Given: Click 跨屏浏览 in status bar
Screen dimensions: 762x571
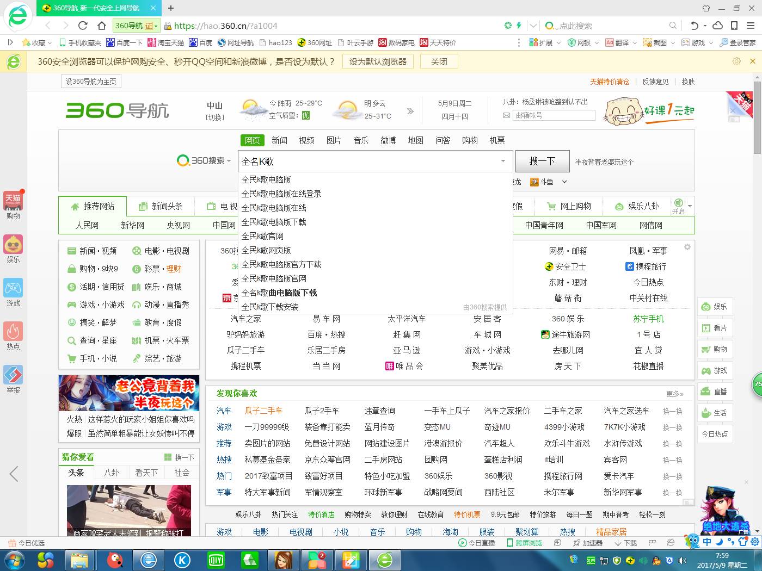Looking at the screenshot, I should pos(525,543).
